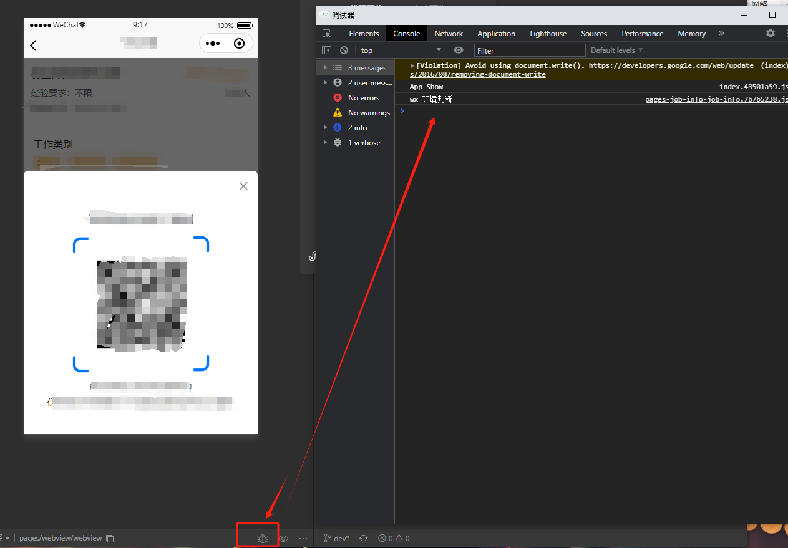The image size is (788, 548).
Task: Tap the capsule close circle button
Action: coord(239,44)
